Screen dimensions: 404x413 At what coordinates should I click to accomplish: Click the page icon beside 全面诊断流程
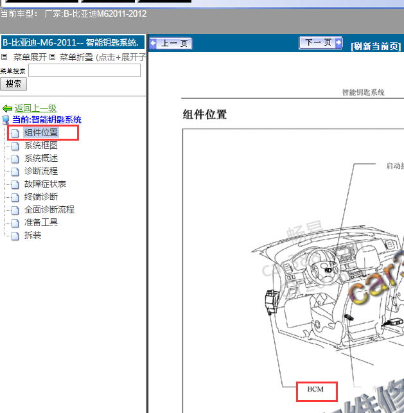click(15, 210)
